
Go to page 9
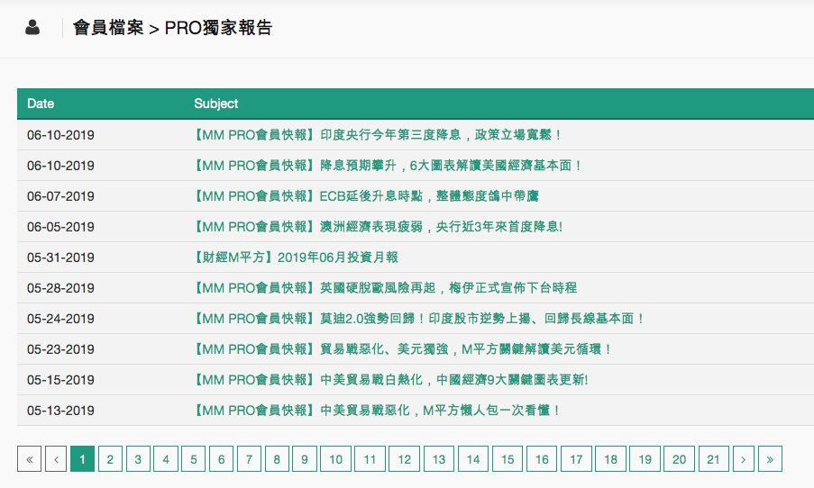[x=305, y=459]
